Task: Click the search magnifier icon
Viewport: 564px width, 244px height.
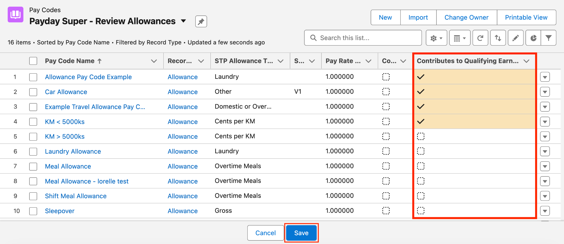Action: coord(313,38)
